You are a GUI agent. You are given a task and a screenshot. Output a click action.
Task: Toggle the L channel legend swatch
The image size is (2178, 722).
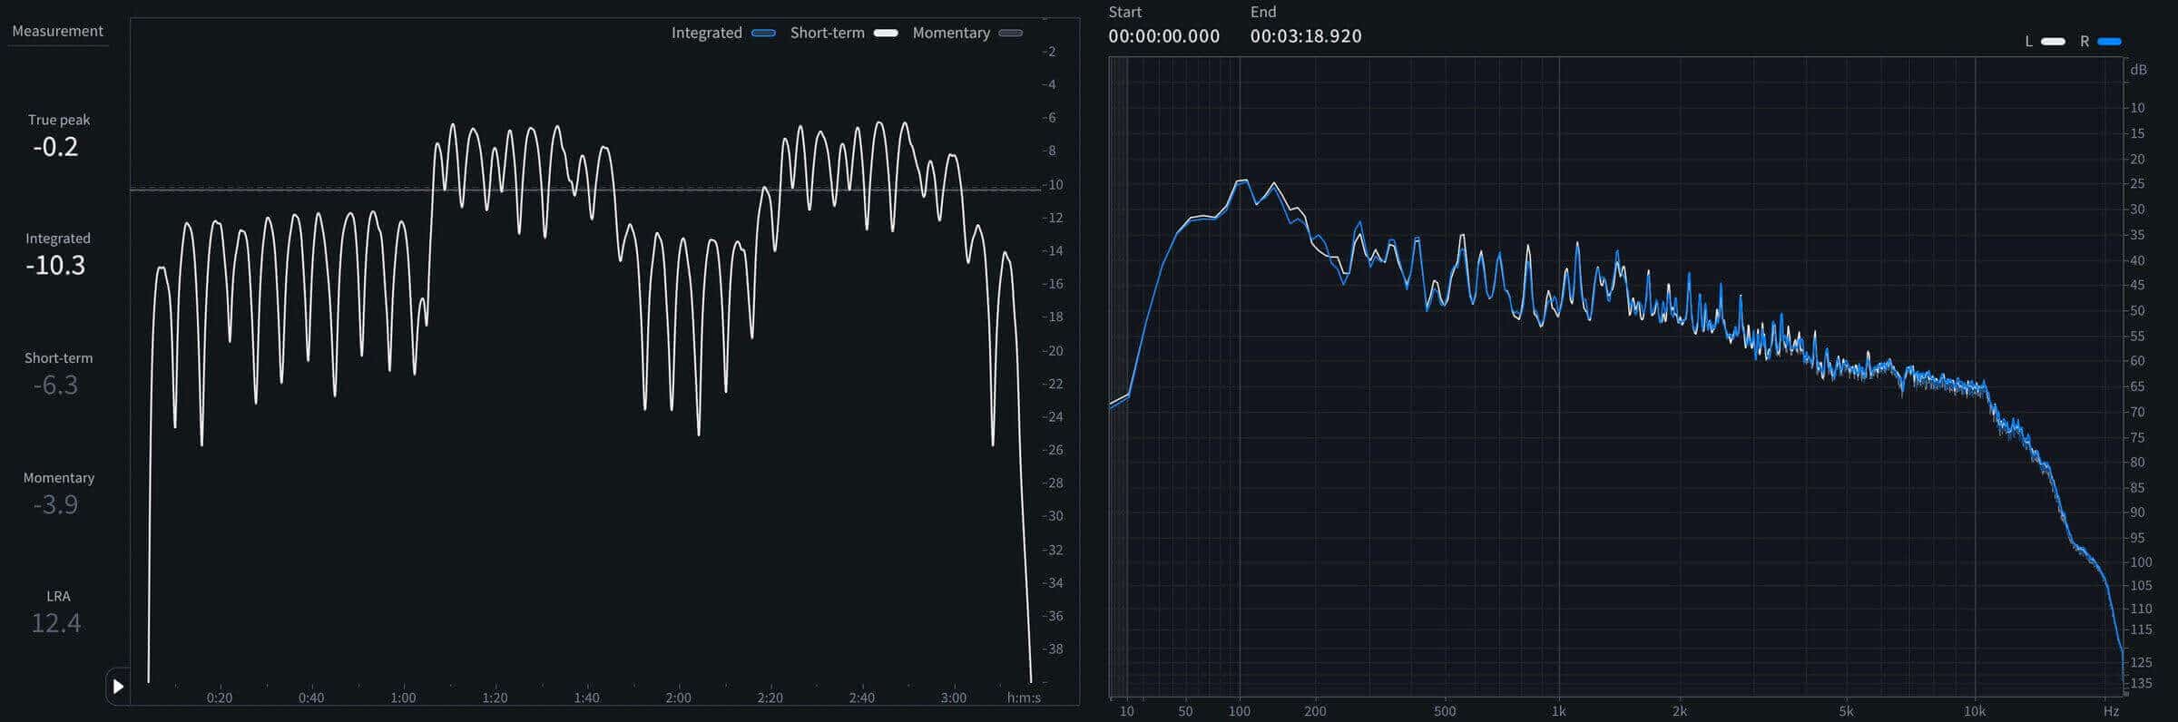coord(2053,42)
